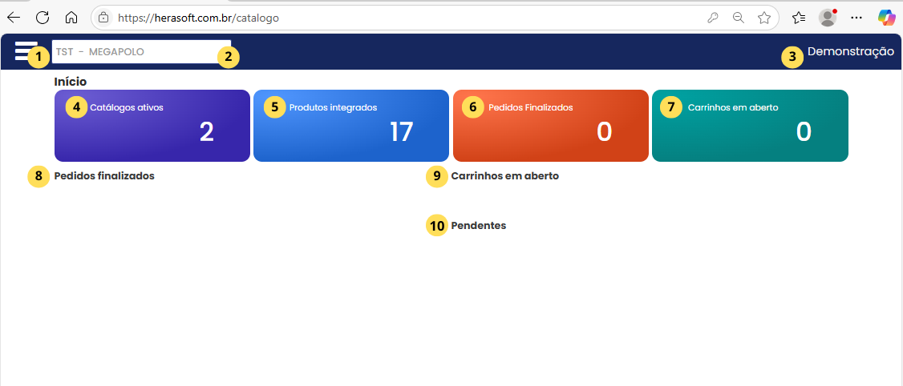Reload the current page
The width and height of the screenshot is (903, 386).
tap(43, 18)
